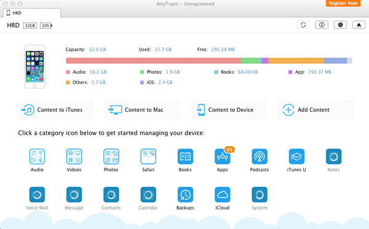
Task: Click Content to Mac button
Action: [x=142, y=110]
